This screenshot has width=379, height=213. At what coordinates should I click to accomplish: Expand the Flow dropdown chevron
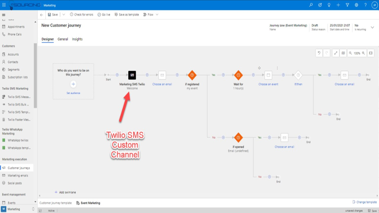click(157, 15)
